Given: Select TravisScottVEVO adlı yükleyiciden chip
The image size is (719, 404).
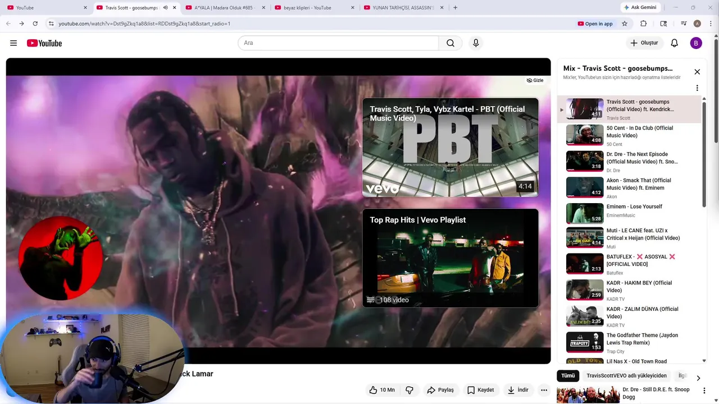Looking at the screenshot, I should tap(626, 375).
